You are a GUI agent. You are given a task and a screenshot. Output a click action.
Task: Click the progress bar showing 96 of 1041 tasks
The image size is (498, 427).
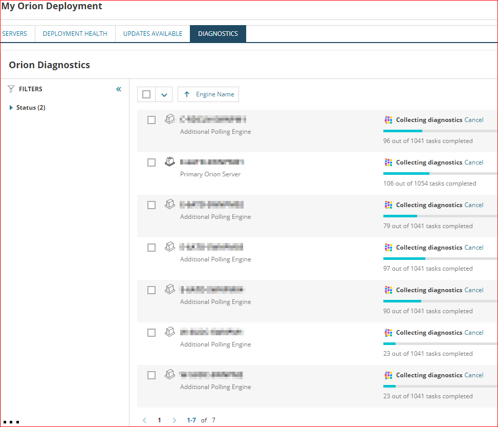pyautogui.click(x=441, y=131)
